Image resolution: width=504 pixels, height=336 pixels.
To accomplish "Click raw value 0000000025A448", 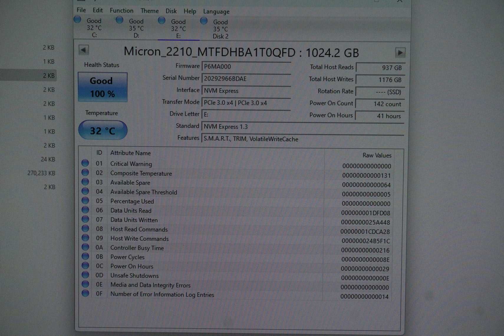I will point(365,222).
